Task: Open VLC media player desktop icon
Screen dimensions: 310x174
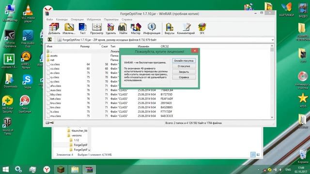Action: tap(28, 14)
